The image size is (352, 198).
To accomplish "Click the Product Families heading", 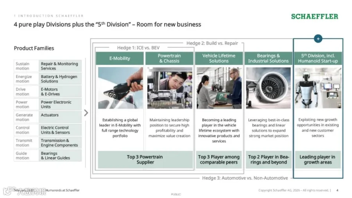I will (x=34, y=48).
